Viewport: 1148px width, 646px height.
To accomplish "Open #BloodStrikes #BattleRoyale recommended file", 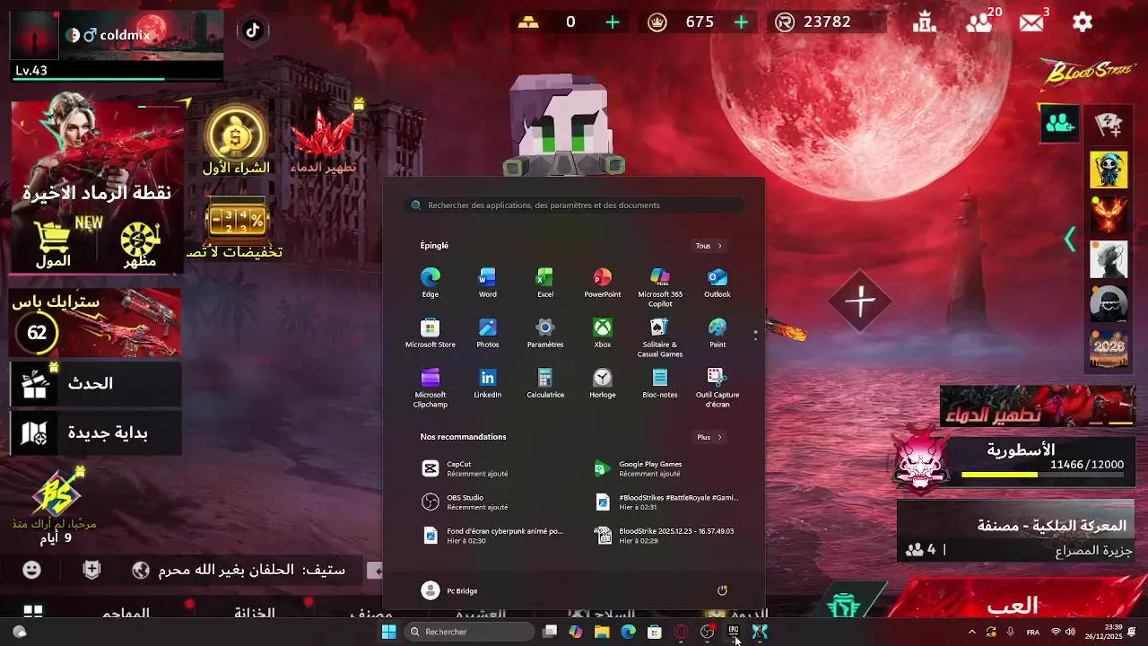I will (668, 502).
